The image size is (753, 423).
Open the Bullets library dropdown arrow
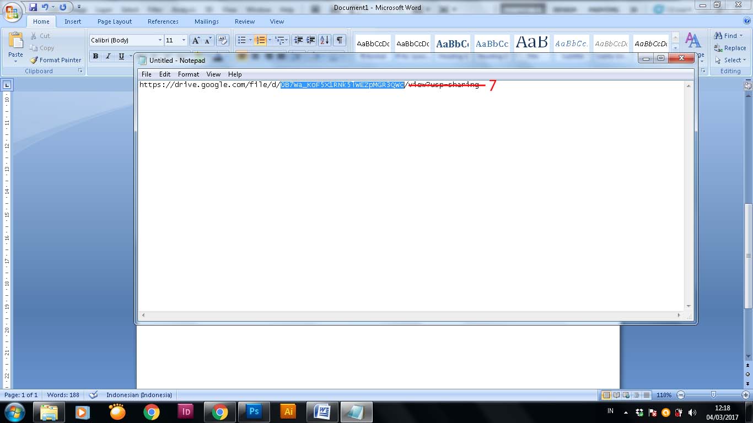250,40
